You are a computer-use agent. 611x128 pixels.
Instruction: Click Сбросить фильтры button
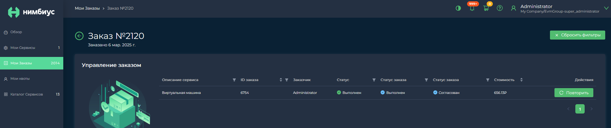[x=577, y=35]
